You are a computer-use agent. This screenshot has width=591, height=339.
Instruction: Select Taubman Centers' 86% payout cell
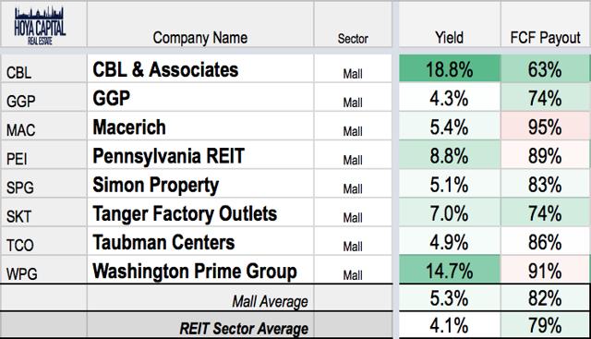pos(546,241)
